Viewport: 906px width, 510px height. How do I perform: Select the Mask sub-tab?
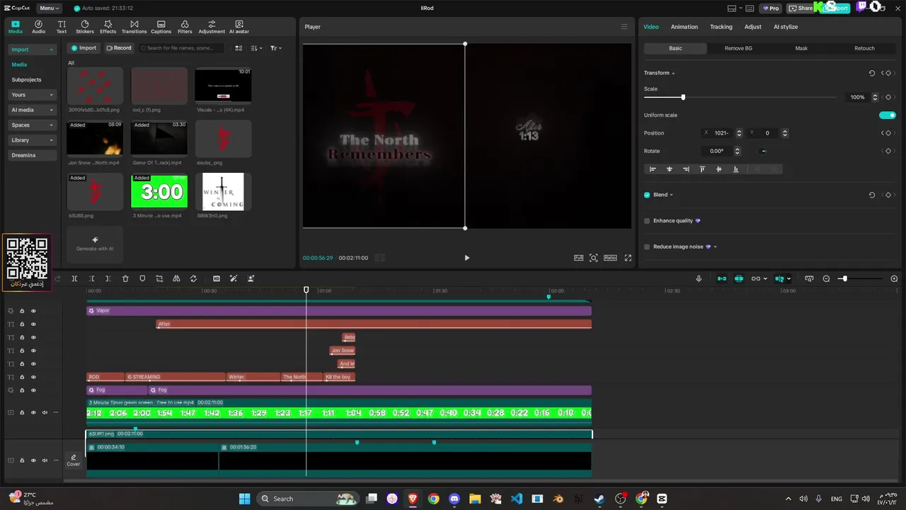click(x=801, y=48)
